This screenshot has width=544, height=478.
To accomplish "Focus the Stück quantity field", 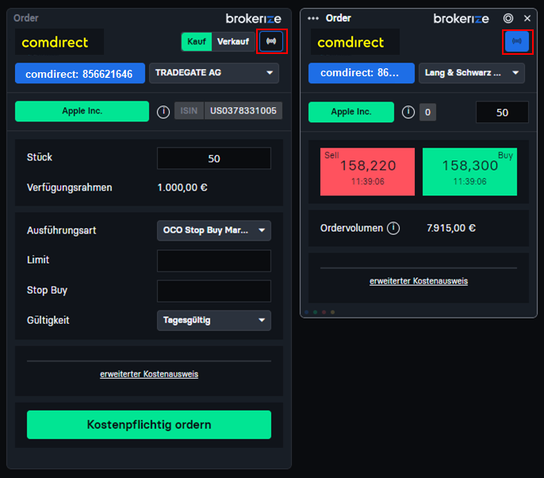I will click(214, 159).
